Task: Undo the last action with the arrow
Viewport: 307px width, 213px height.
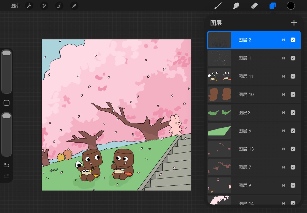Action: click(6, 165)
